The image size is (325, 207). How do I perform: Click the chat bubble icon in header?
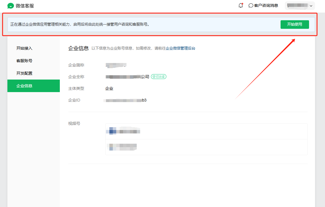click(251, 5)
